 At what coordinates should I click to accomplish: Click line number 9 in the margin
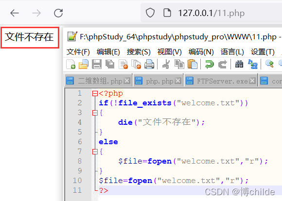pyautogui.click(x=80, y=171)
